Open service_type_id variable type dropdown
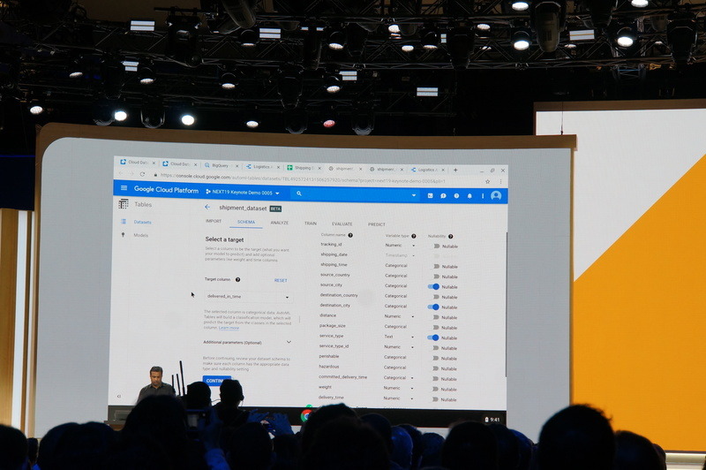 pos(399,347)
